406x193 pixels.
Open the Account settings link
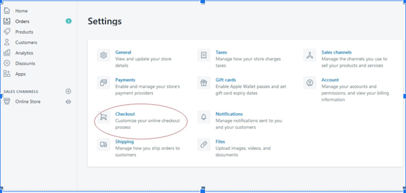coord(330,80)
